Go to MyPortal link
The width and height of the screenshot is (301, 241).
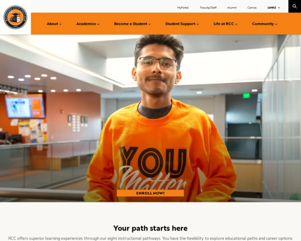point(183,8)
